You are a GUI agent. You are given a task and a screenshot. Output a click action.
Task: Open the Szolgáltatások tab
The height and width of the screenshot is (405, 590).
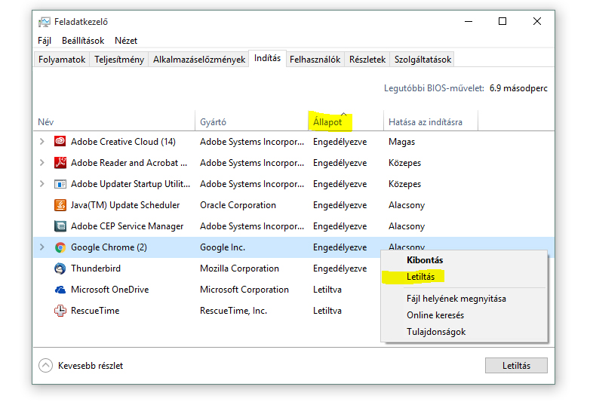[x=423, y=60]
